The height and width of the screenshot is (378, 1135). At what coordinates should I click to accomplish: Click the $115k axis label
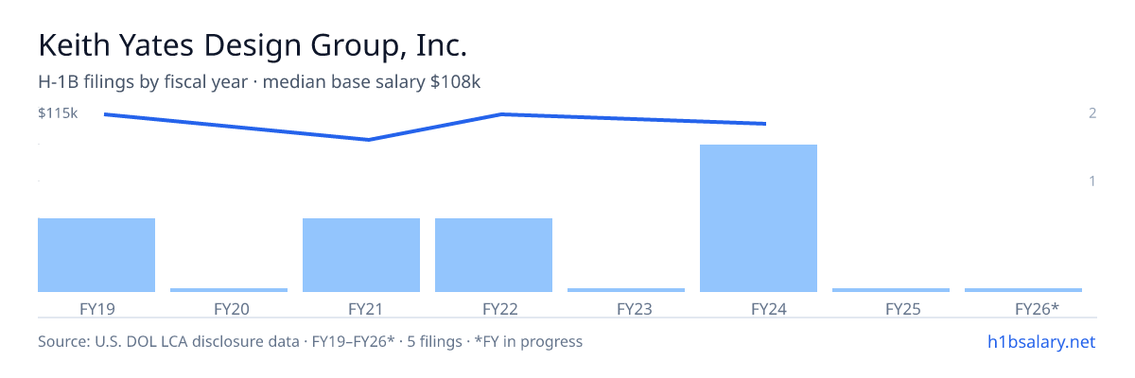pos(58,113)
